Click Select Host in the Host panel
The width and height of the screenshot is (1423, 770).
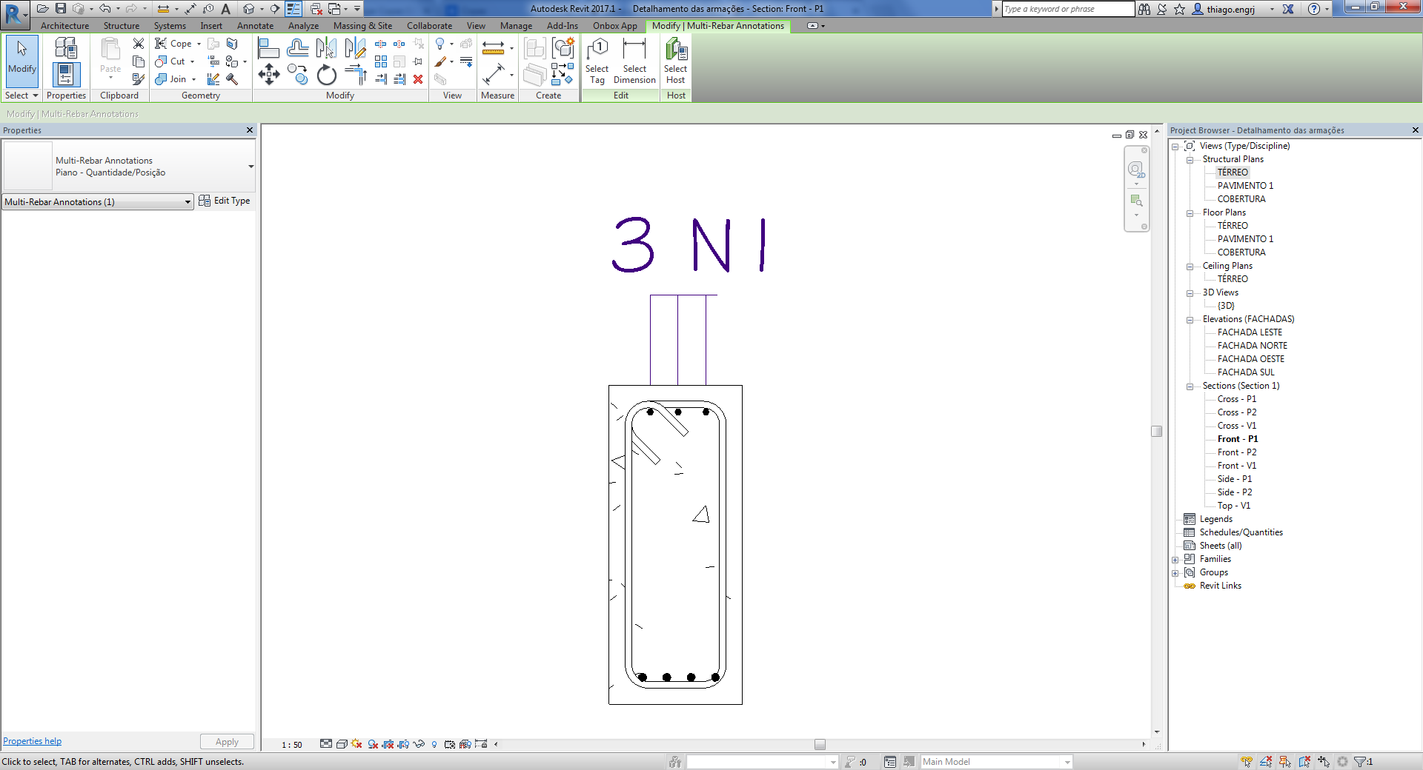(x=675, y=62)
